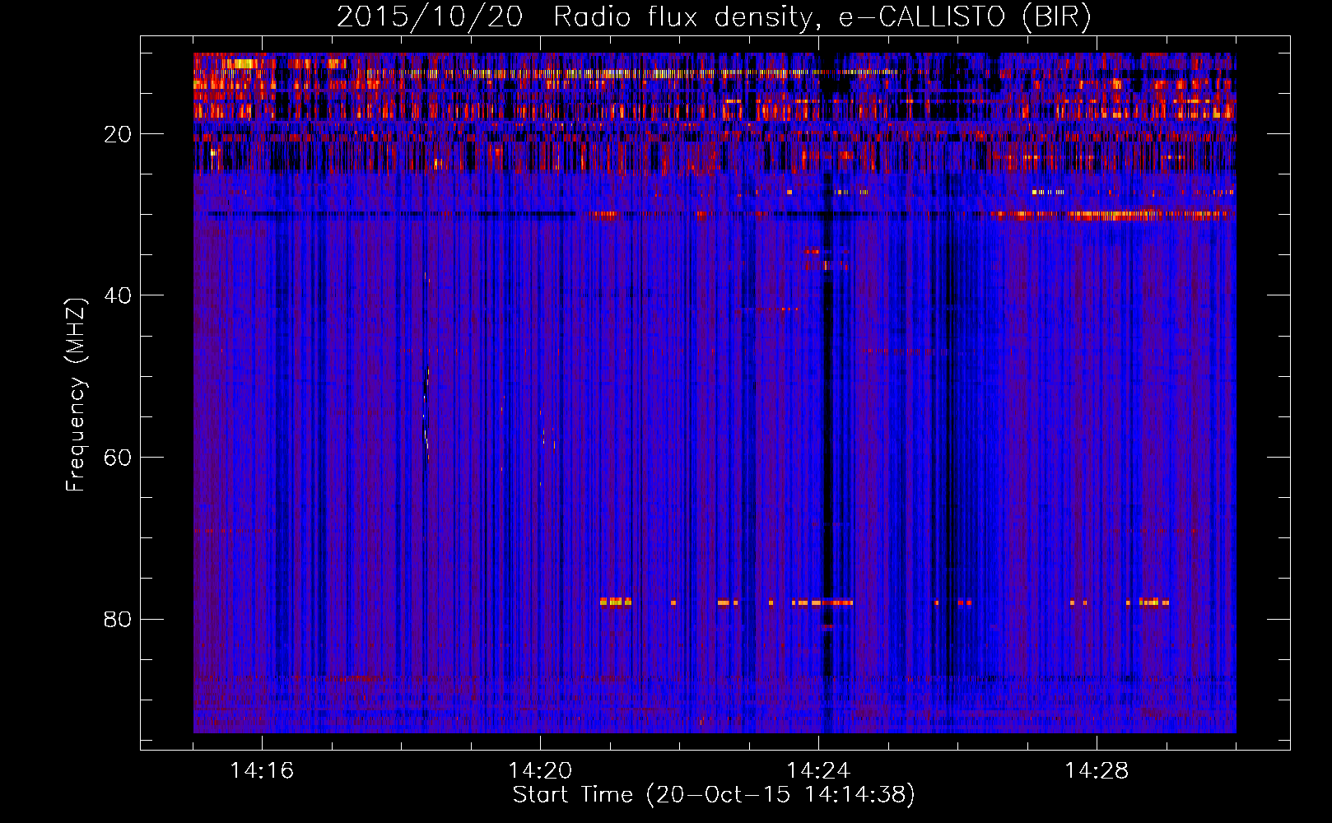The height and width of the screenshot is (823, 1332).
Task: Click the "Frequency (MHZ)" axis label
Action: [76, 394]
